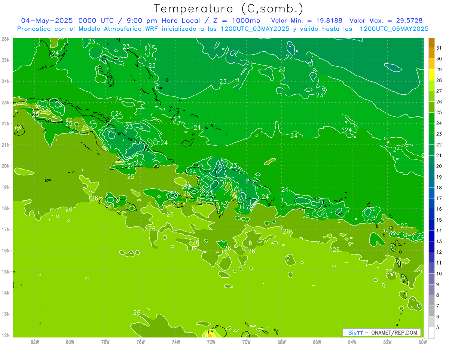Click the '68W' longitude axis label
This screenshot has width=449, height=347.
click(x=282, y=342)
